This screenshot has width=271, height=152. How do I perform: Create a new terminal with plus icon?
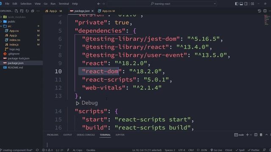tap(247, 135)
